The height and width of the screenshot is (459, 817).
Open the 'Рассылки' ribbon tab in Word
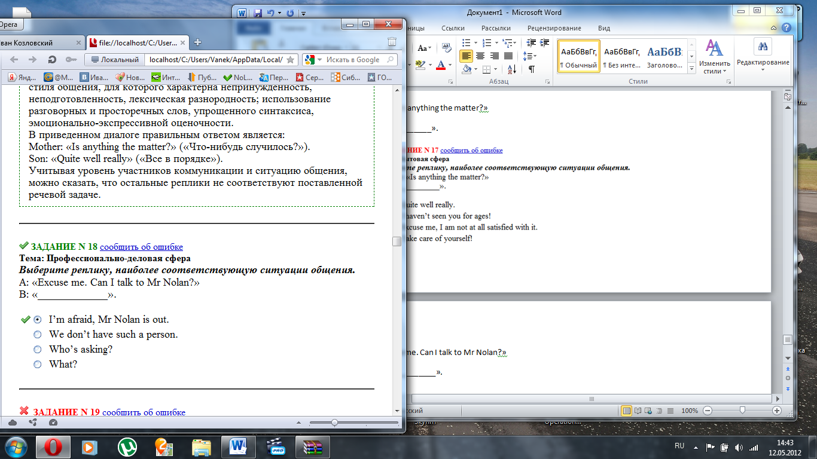click(495, 28)
